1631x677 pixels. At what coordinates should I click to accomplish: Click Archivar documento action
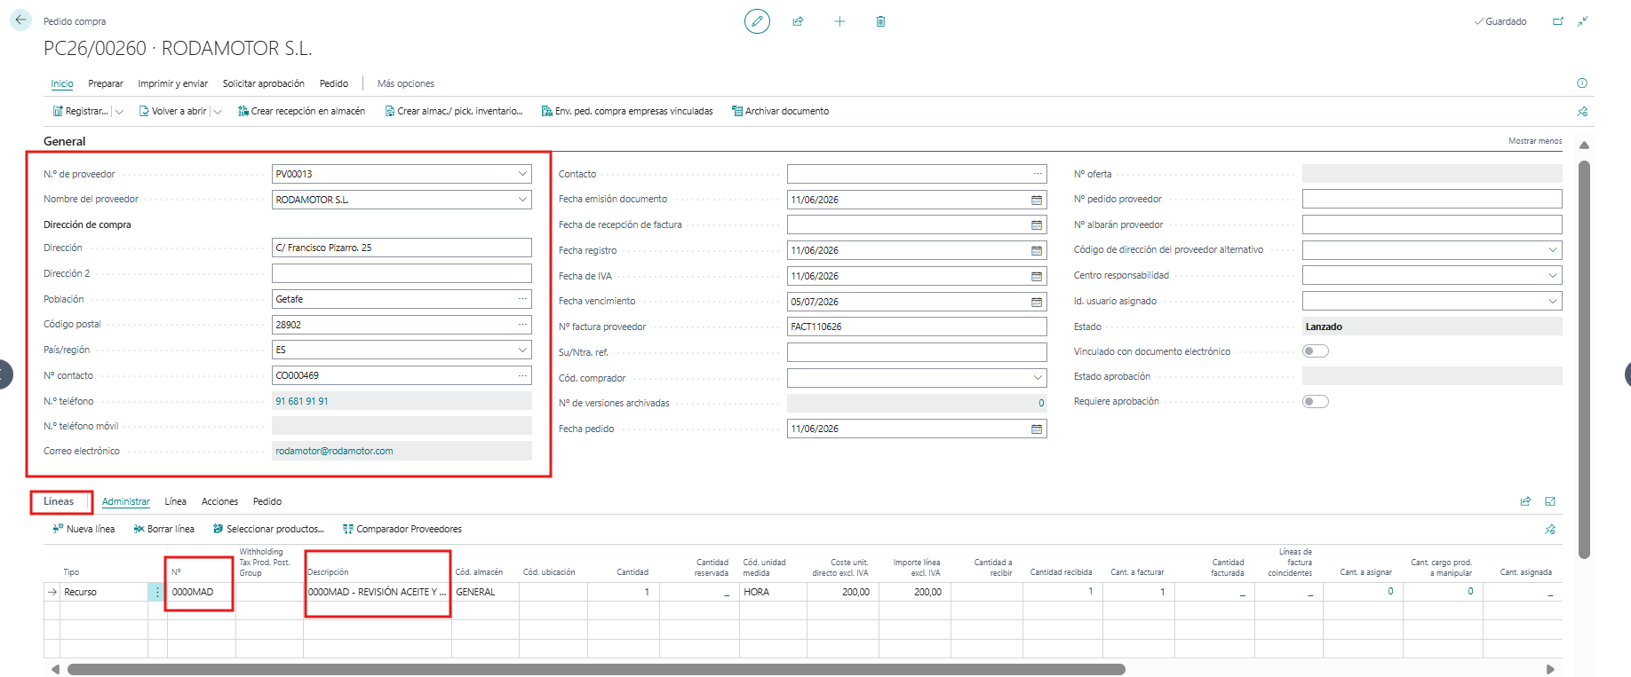point(780,111)
